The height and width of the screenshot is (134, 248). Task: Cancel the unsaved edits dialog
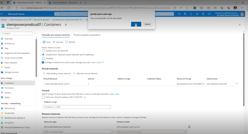(147, 24)
